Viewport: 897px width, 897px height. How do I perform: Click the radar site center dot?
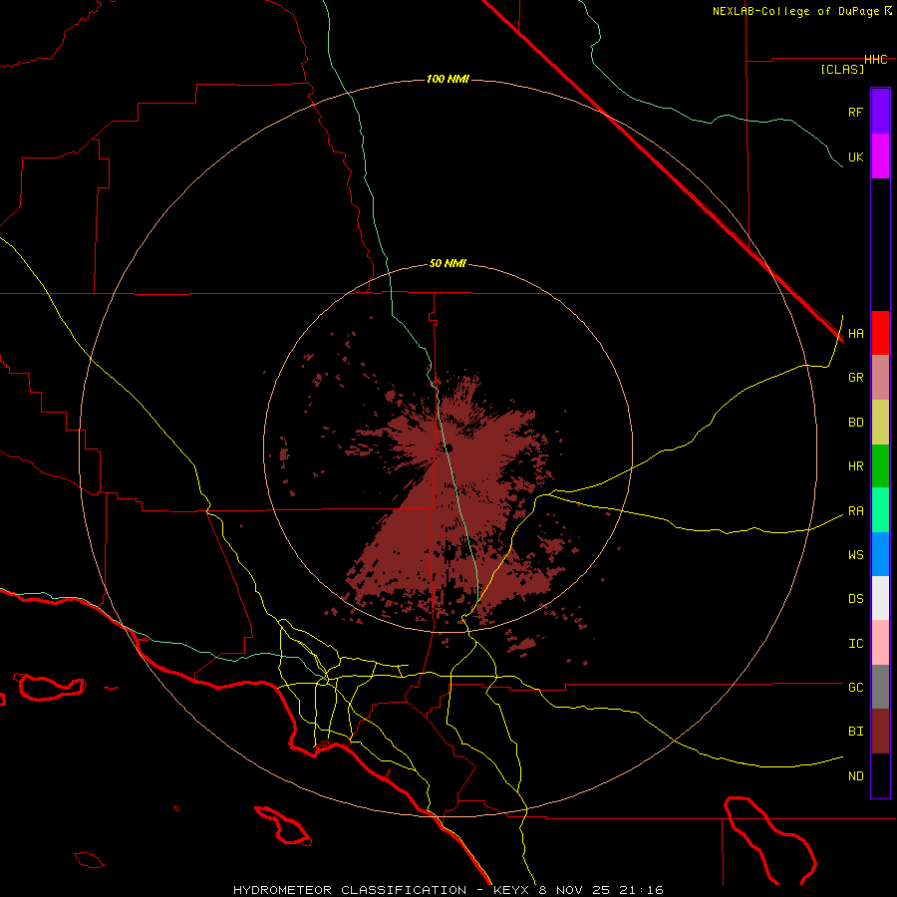tap(448, 448)
